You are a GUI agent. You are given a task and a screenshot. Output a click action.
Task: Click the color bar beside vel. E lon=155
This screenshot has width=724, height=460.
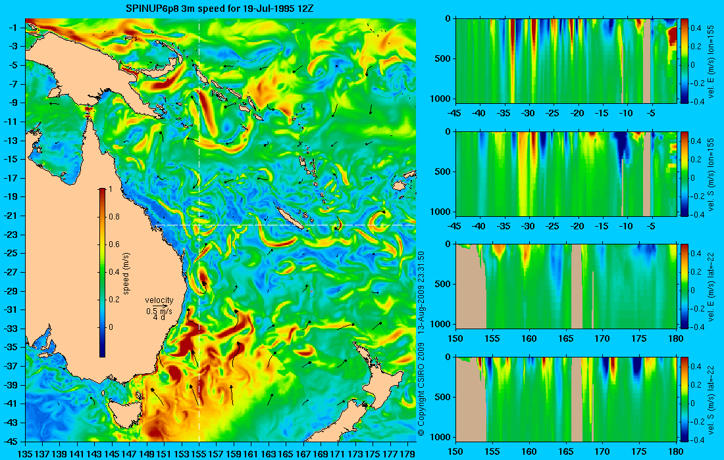click(685, 61)
